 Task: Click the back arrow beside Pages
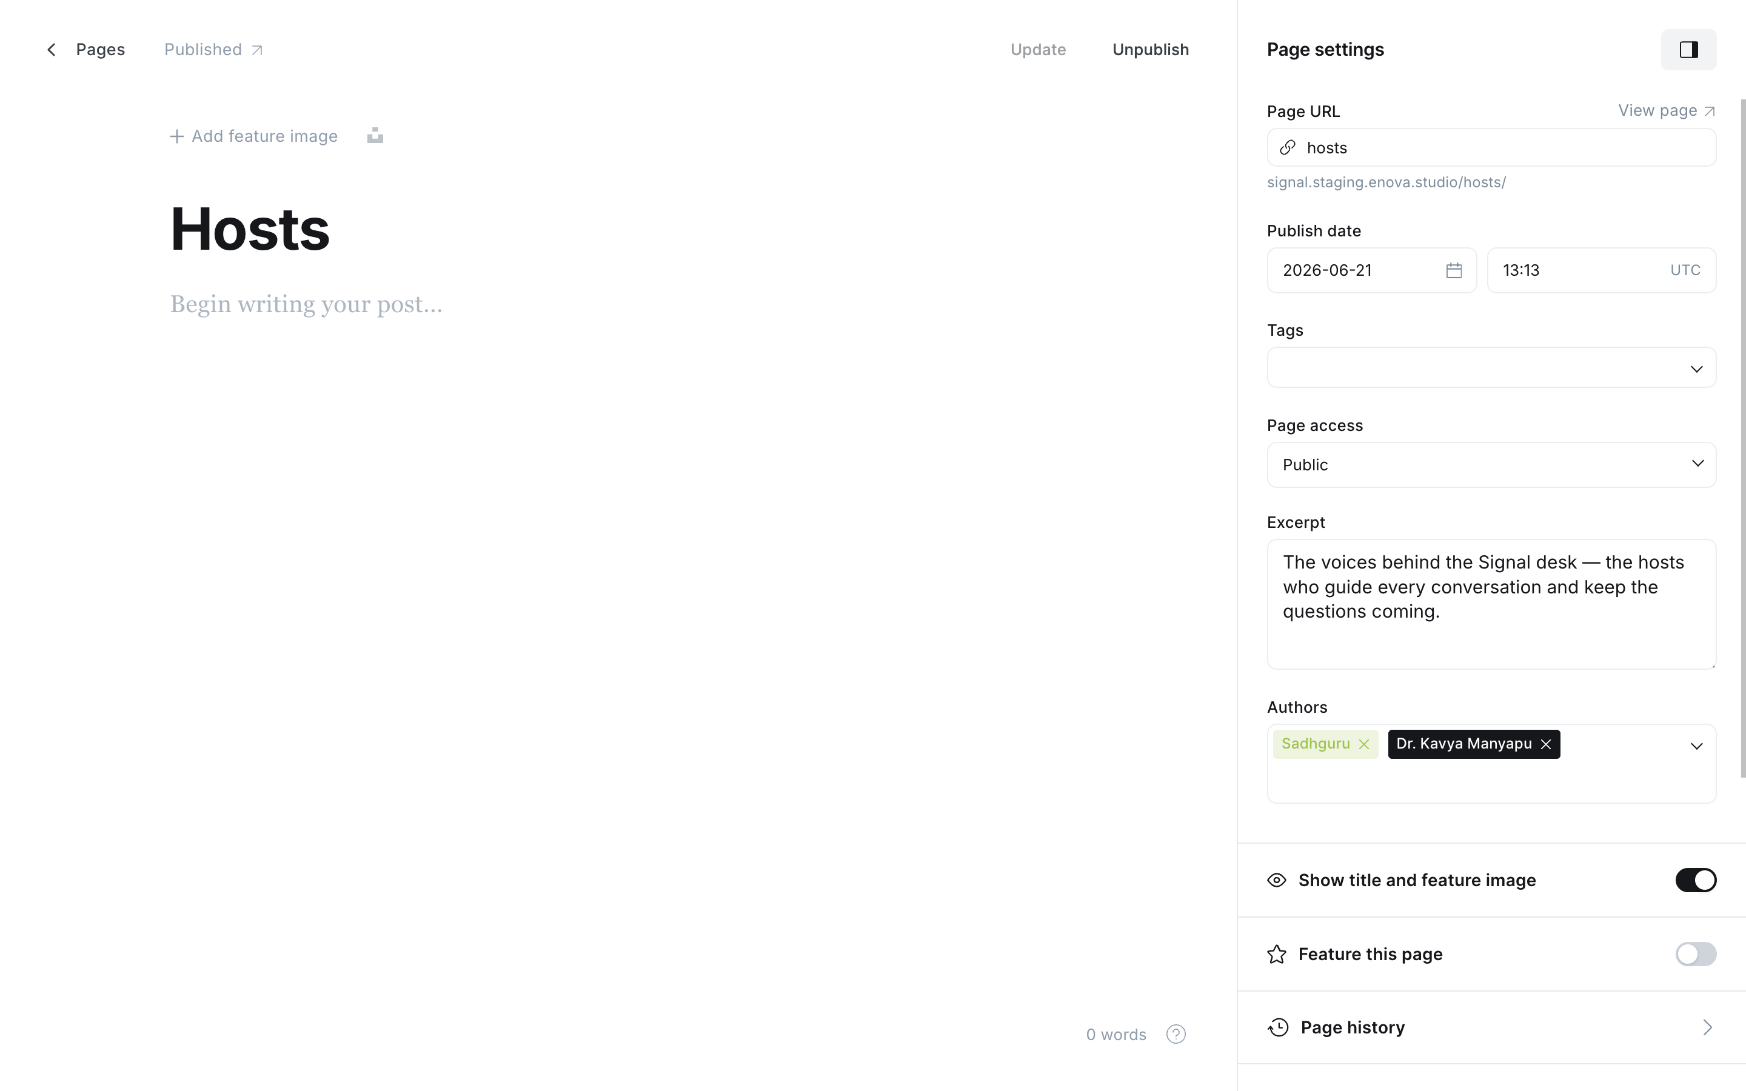coord(51,49)
